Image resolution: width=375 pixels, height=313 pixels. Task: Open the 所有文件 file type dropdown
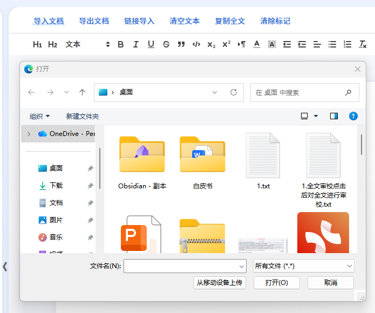(304, 266)
